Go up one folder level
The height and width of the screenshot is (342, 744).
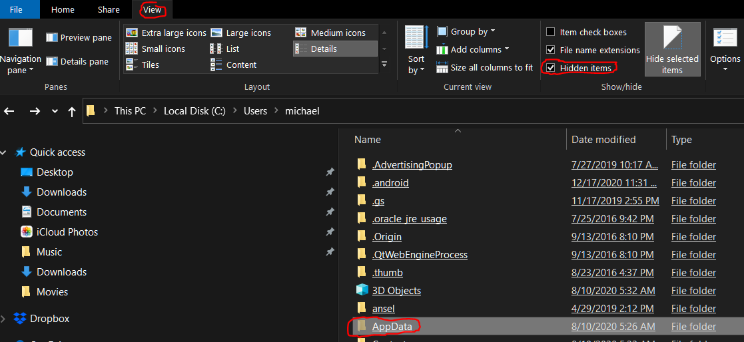coord(72,111)
